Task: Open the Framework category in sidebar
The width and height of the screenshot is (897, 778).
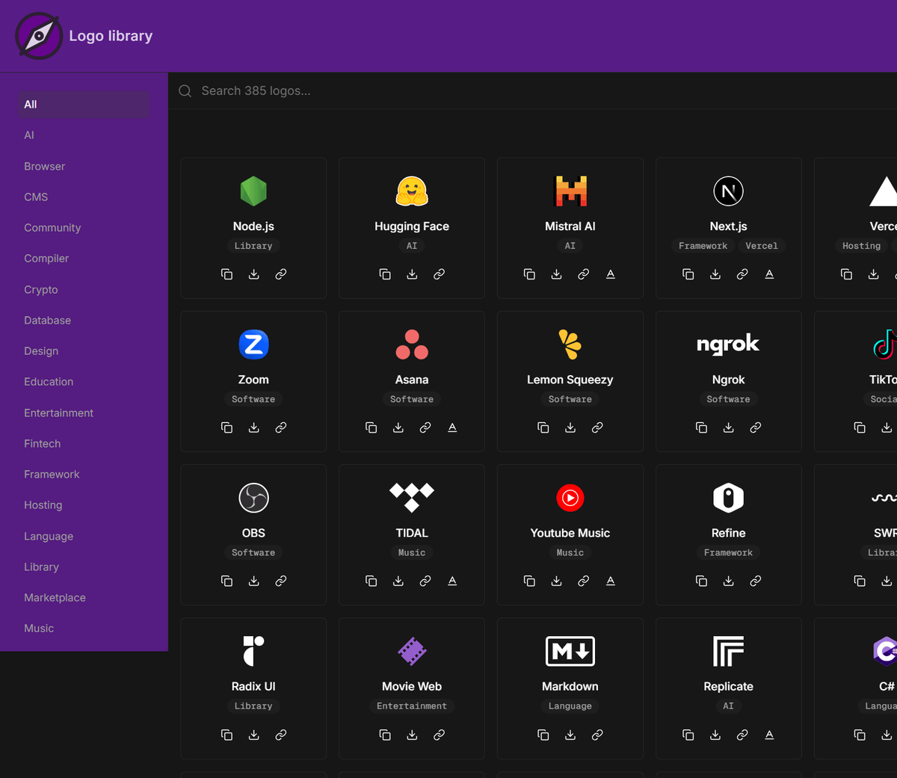Action: pyautogui.click(x=52, y=475)
